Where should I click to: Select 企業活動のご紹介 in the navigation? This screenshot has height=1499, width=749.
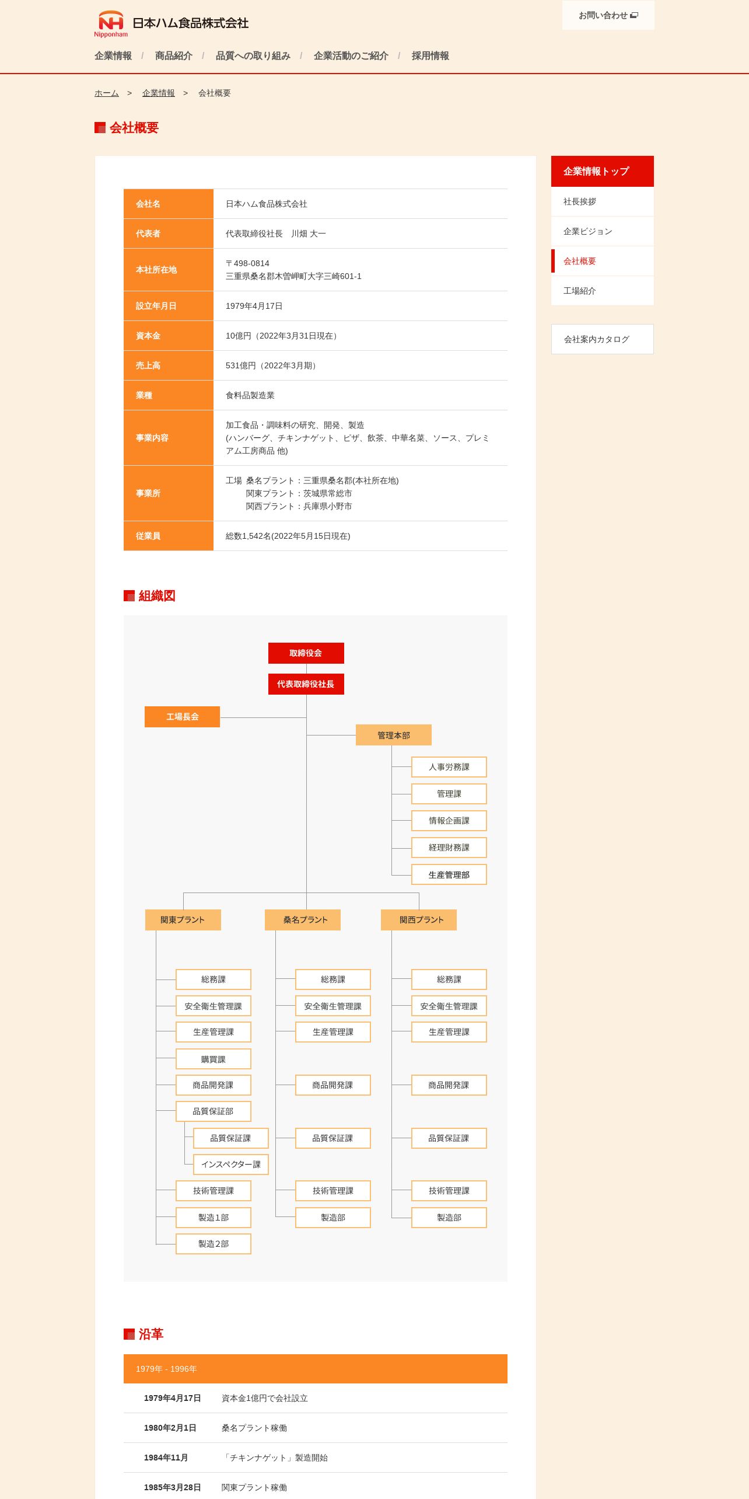351,56
